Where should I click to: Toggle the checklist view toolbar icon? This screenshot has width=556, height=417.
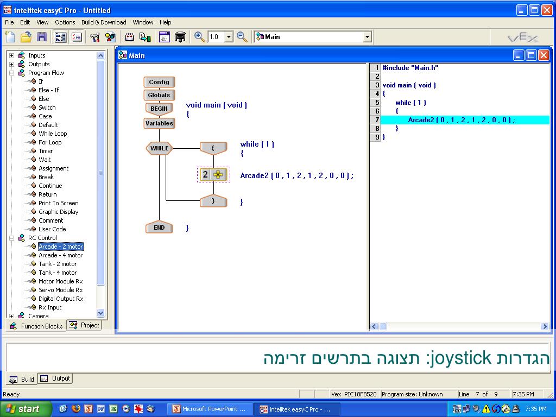point(76,37)
